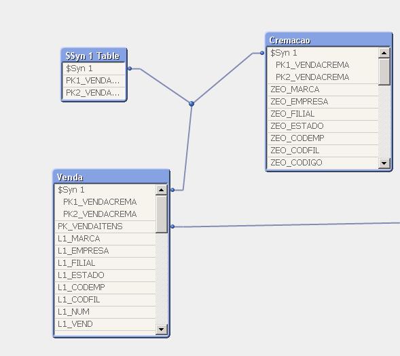Click scroll down arrow in Venda table
The height and width of the screenshot is (356, 400).
coord(161,330)
